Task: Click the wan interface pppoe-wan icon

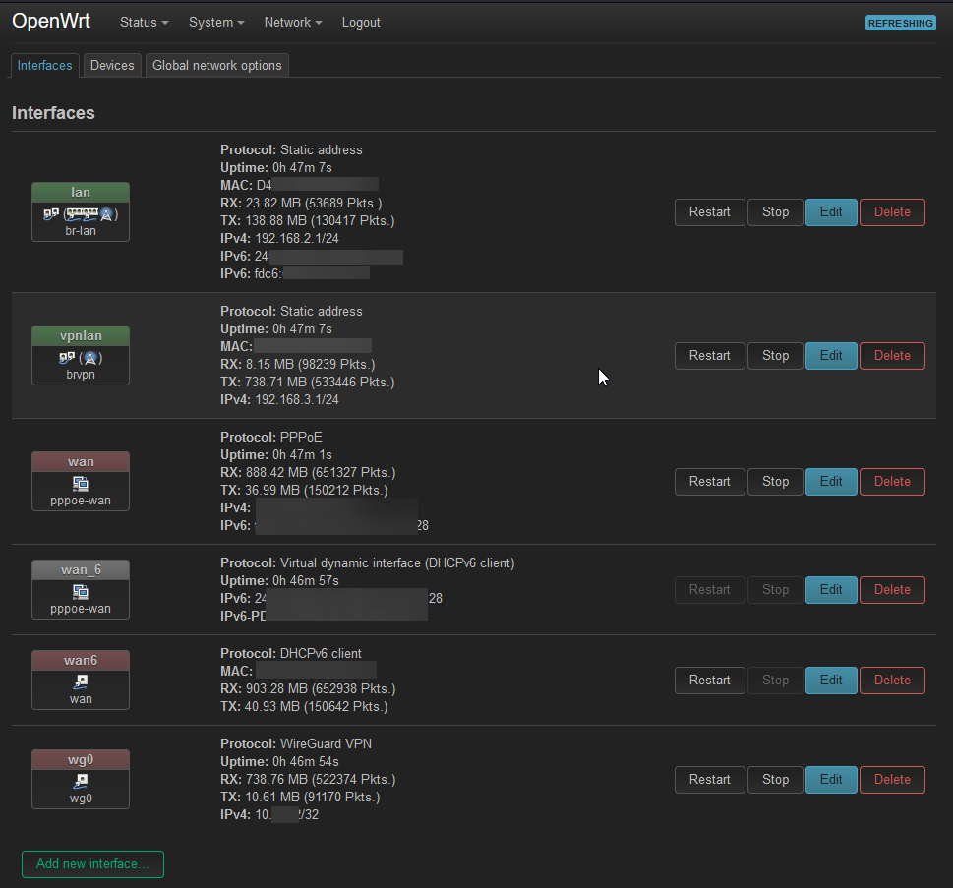Action: (x=81, y=484)
